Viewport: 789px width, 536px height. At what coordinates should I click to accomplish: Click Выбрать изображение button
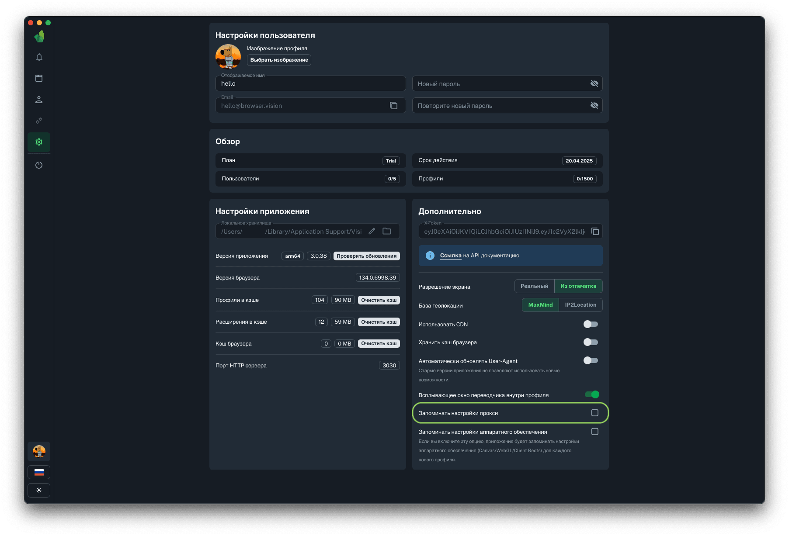tap(279, 60)
